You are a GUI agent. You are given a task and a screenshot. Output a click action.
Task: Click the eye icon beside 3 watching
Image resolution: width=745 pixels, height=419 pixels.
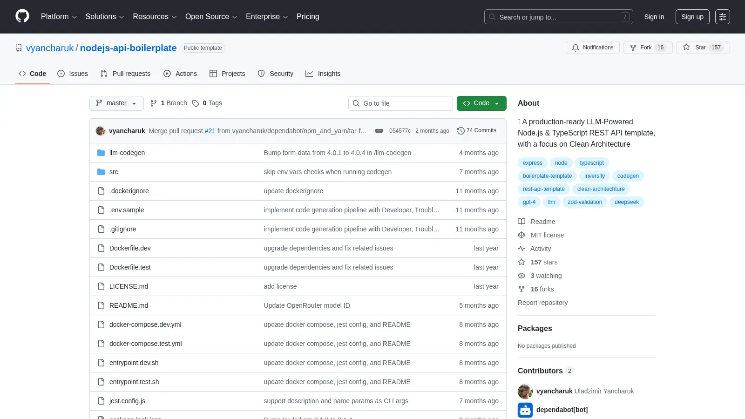[521, 276]
